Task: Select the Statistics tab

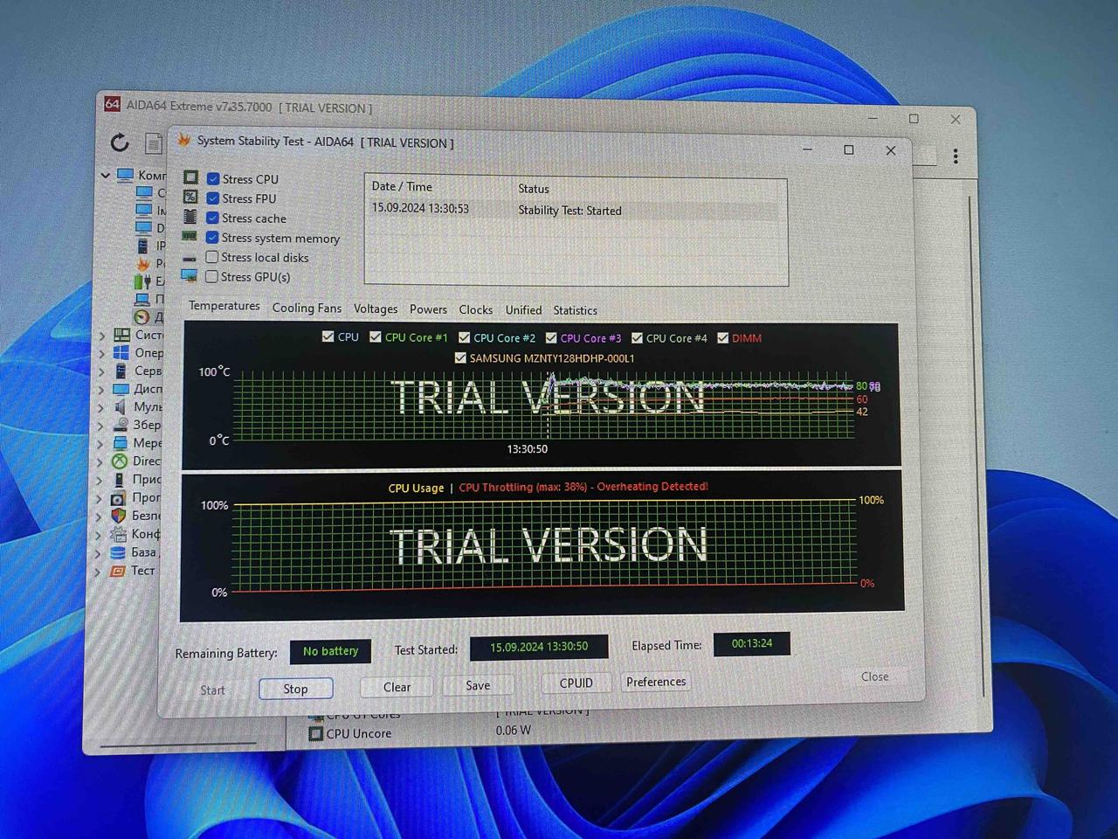Action: [x=576, y=310]
